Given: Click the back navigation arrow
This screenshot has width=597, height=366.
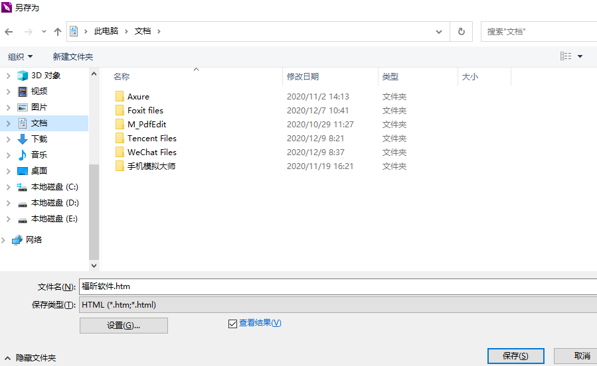Looking at the screenshot, I should point(9,31).
